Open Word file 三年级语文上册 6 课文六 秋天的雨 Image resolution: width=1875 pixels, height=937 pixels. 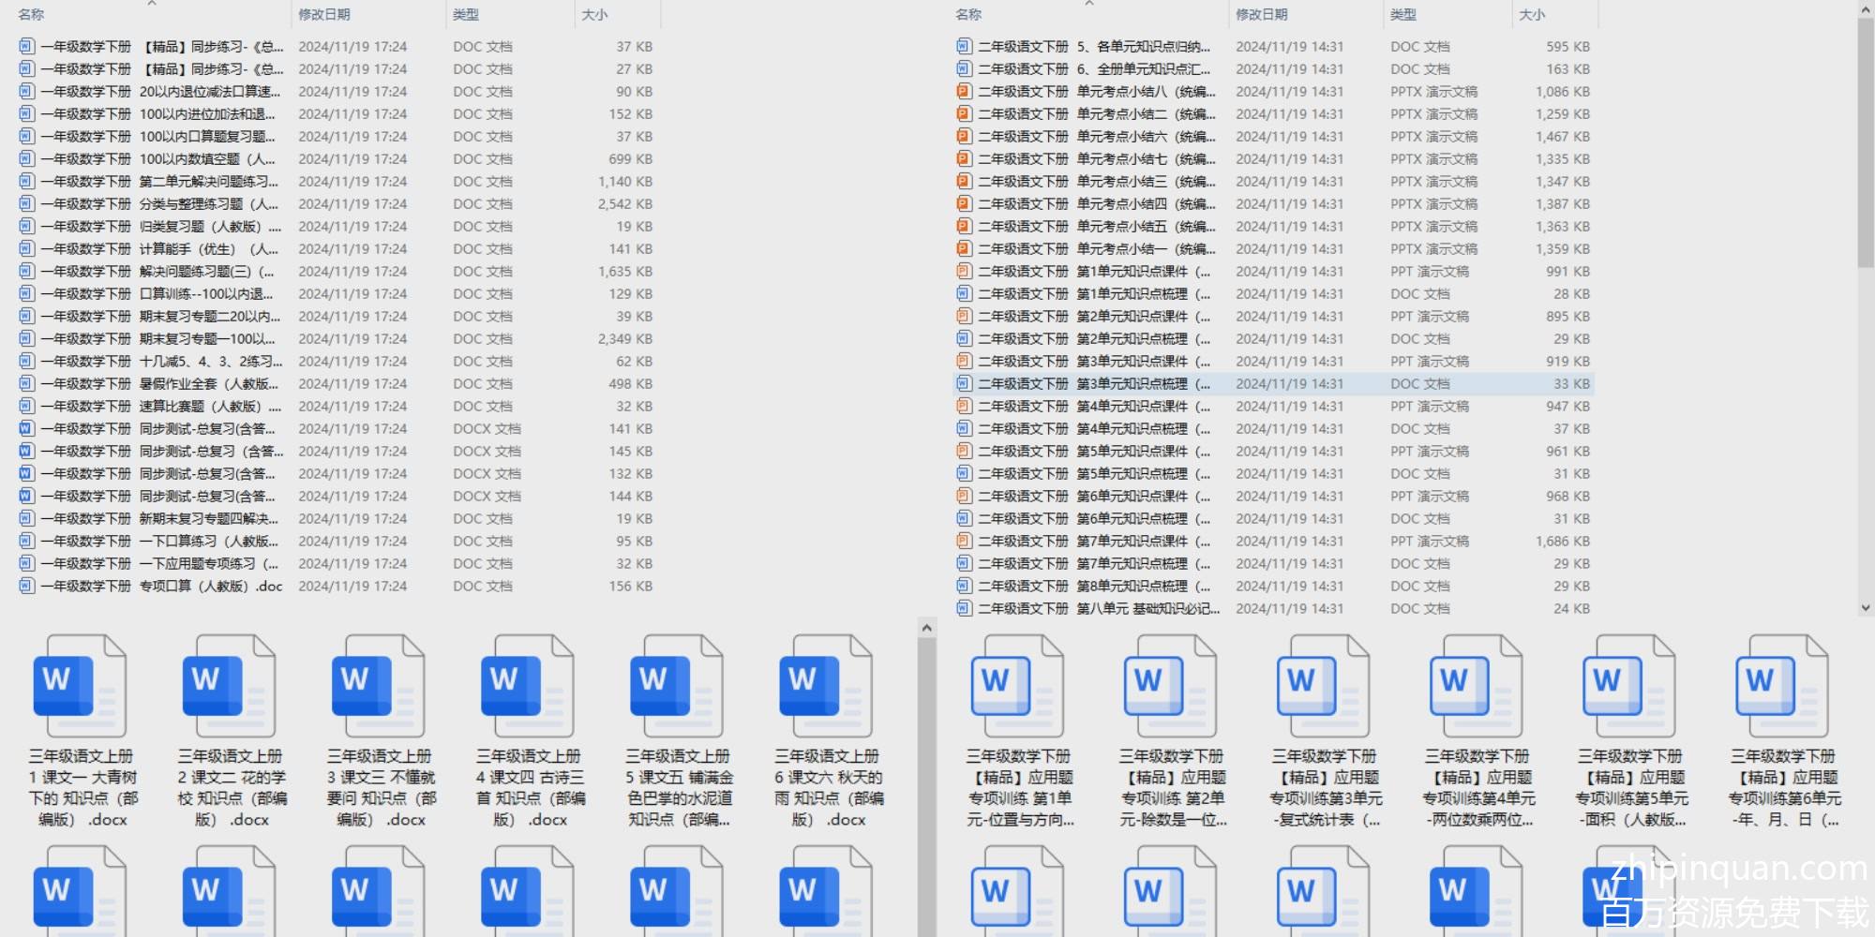click(x=825, y=686)
